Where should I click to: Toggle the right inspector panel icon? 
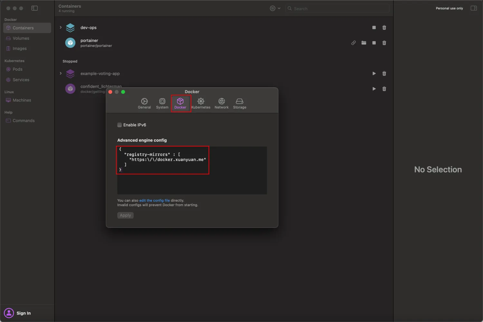474,8
